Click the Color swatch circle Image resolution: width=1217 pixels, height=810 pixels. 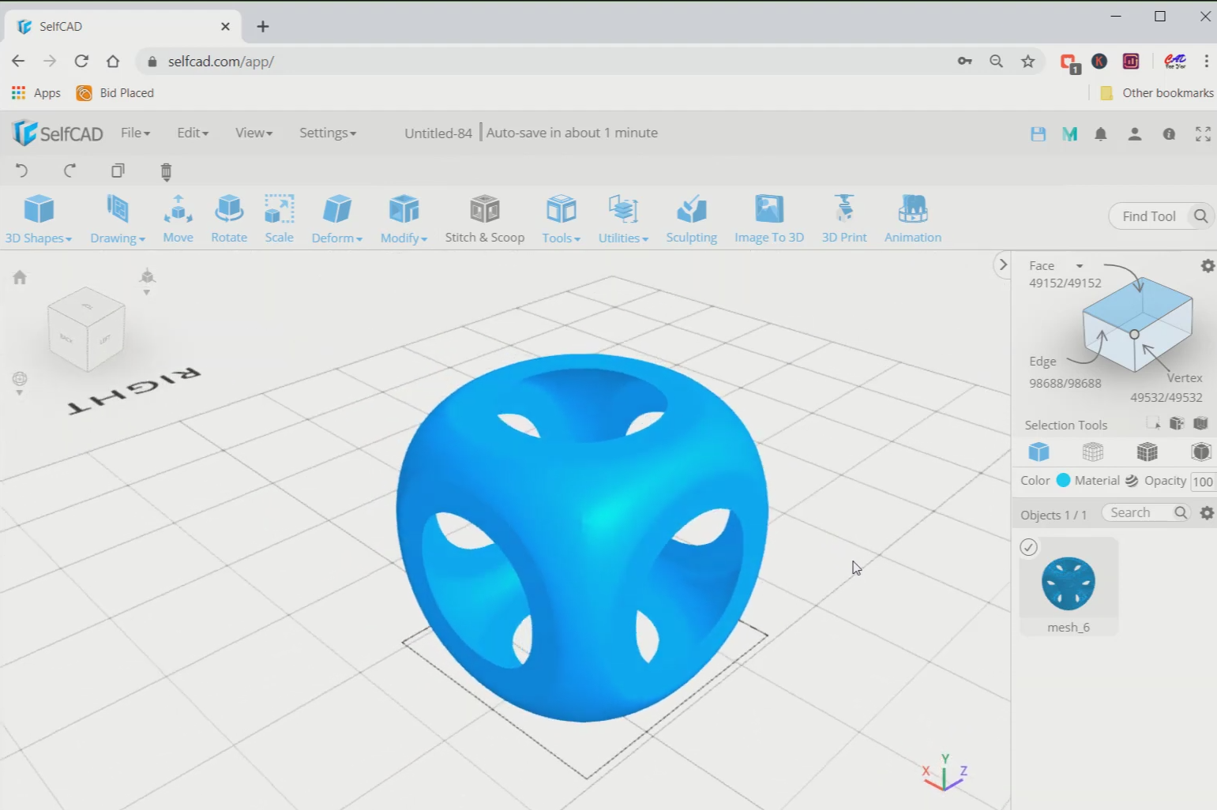point(1063,480)
